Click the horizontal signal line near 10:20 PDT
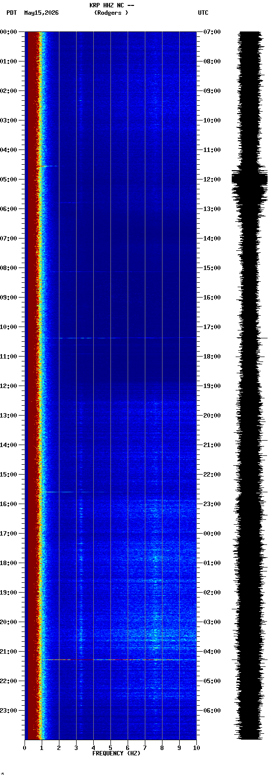The image size is (271, 779). click(120, 338)
